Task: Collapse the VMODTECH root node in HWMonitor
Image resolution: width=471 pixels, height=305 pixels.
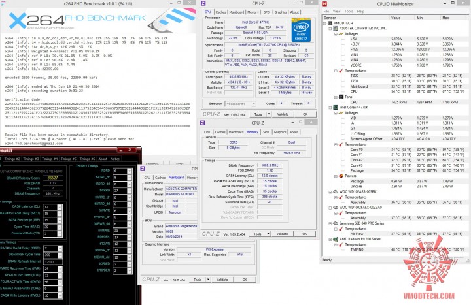Action: tap(324, 23)
